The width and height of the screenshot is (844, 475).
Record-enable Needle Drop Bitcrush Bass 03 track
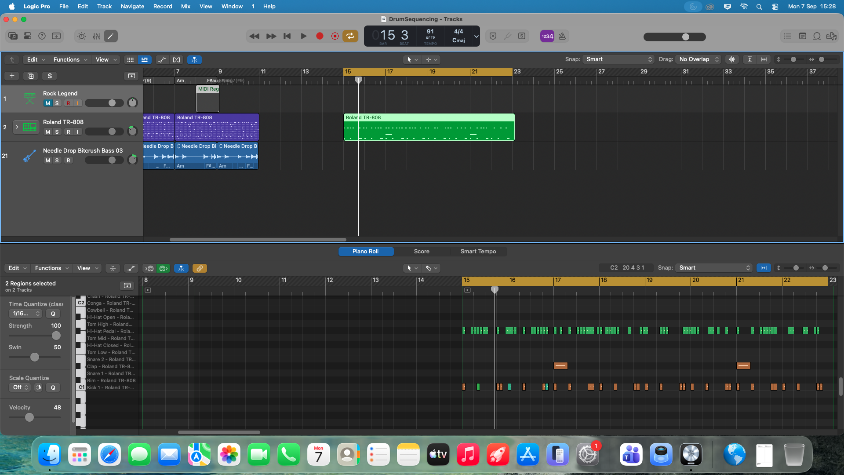(x=68, y=160)
